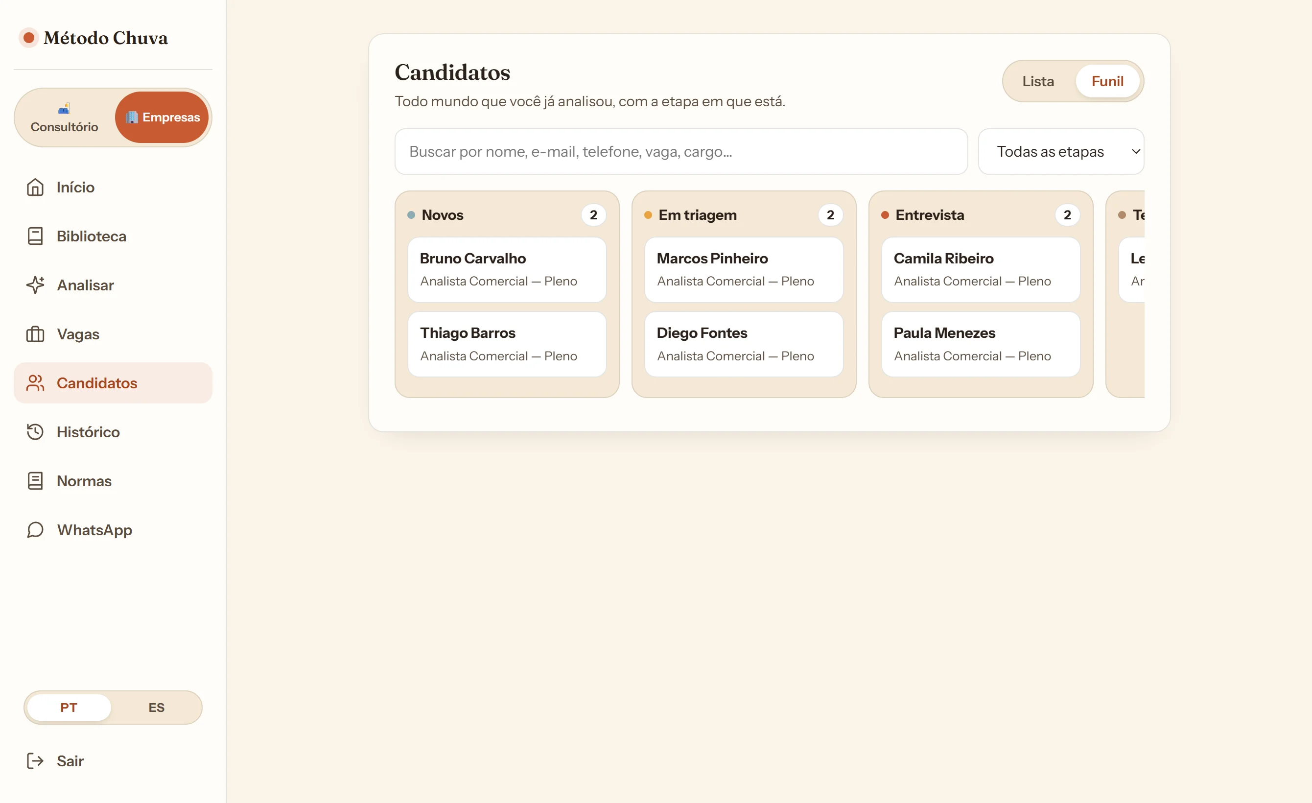The image size is (1312, 803).
Task: Click the Analisar sparkle icon
Action: coord(35,285)
